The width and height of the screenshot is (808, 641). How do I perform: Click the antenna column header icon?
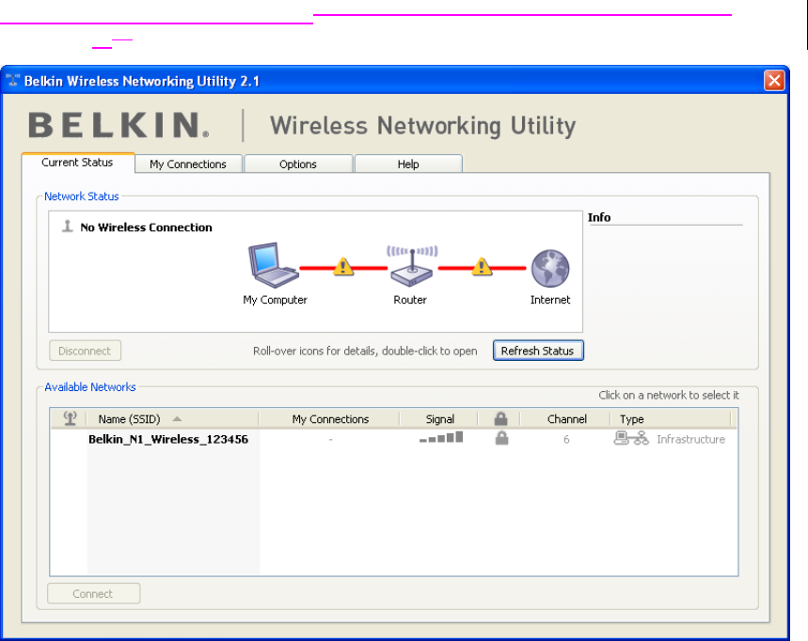tap(70, 418)
